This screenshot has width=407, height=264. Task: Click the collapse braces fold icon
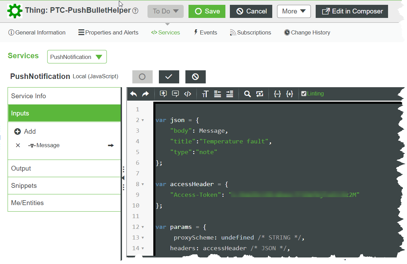pos(277,94)
